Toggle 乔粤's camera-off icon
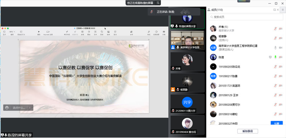Viewport: 286px width, 138px height. tap(281, 28)
